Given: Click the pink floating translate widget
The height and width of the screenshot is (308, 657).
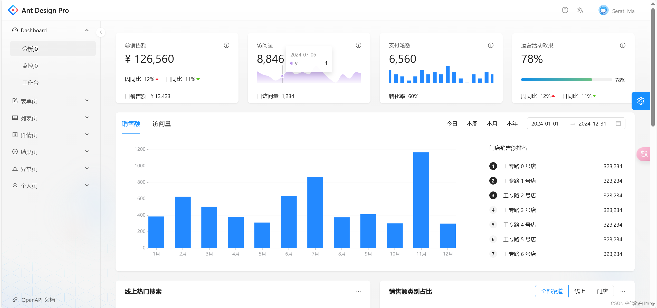Looking at the screenshot, I should tap(644, 154).
